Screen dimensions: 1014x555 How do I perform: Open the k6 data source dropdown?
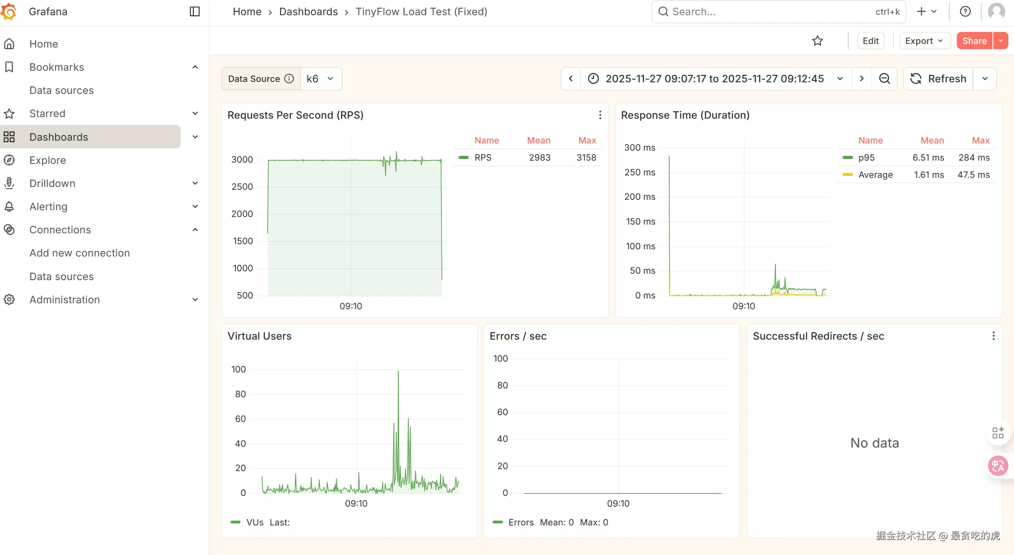320,79
